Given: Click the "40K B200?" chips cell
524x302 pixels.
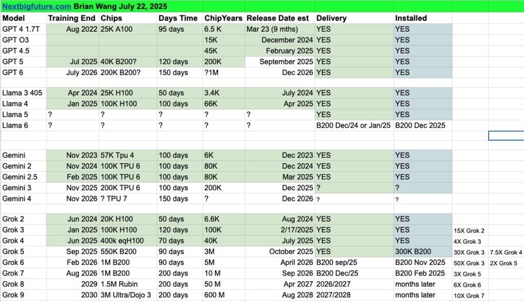Looking at the screenshot, I should pos(128,62).
